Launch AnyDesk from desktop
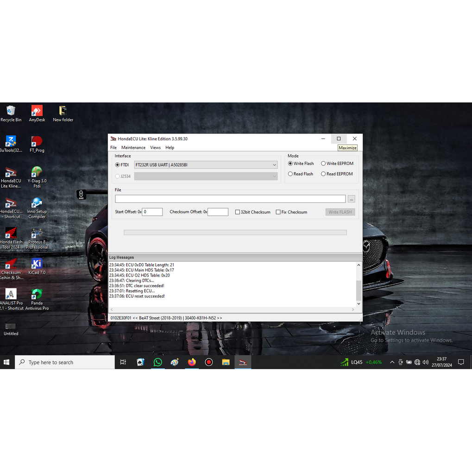Viewport: 472px width, 472px height. point(37,113)
